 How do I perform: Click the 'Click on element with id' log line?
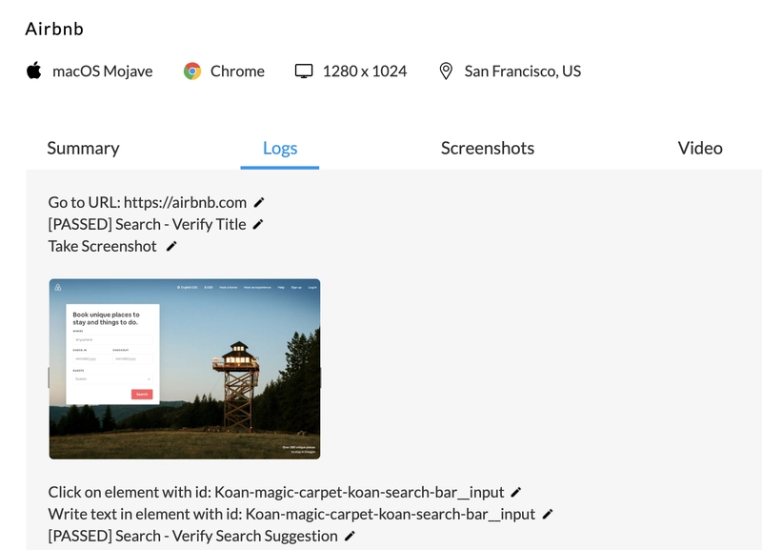[276, 493]
